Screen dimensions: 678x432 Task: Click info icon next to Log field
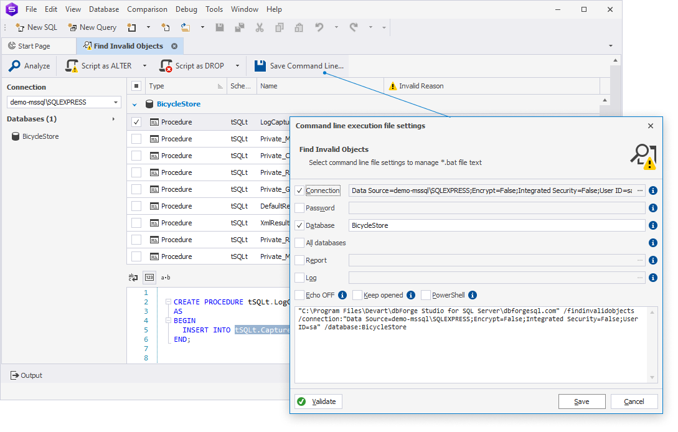653,278
